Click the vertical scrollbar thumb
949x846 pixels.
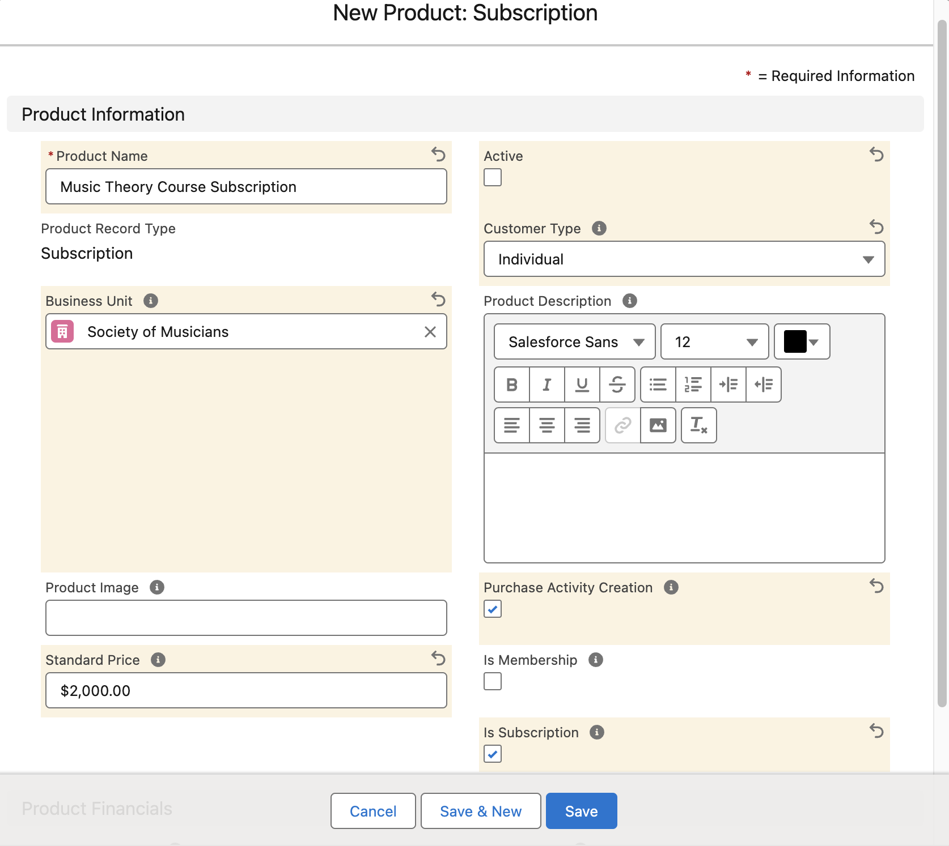point(942,362)
